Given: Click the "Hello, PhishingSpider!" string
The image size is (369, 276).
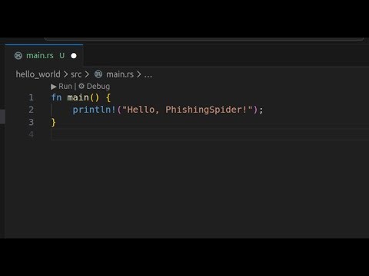Looking at the screenshot, I should click(188, 110).
